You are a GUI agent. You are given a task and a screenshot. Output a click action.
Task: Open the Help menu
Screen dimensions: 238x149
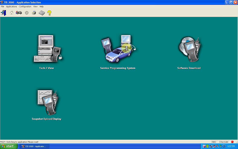pyautogui.click(x=41, y=7)
